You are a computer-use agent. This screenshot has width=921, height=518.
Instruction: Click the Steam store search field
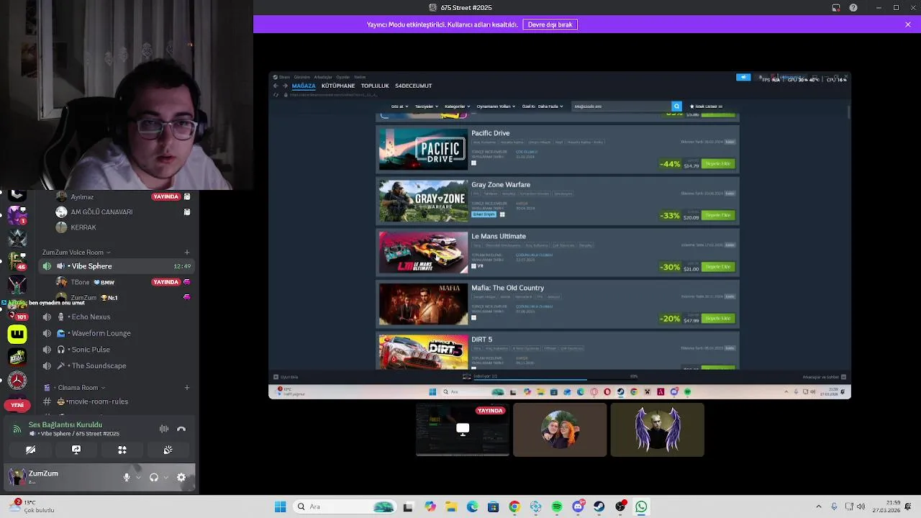[x=622, y=106]
